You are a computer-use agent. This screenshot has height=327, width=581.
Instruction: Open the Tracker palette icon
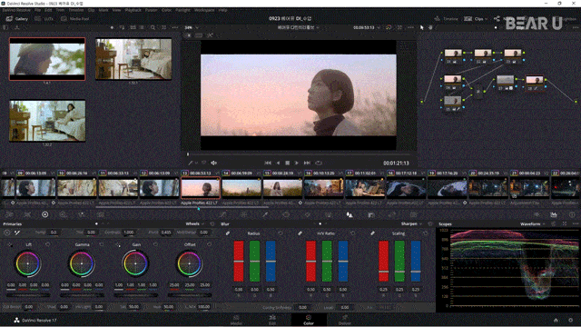[x=307, y=214]
